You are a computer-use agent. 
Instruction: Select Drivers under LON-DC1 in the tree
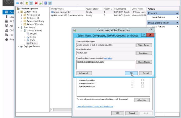(x=33, y=34)
